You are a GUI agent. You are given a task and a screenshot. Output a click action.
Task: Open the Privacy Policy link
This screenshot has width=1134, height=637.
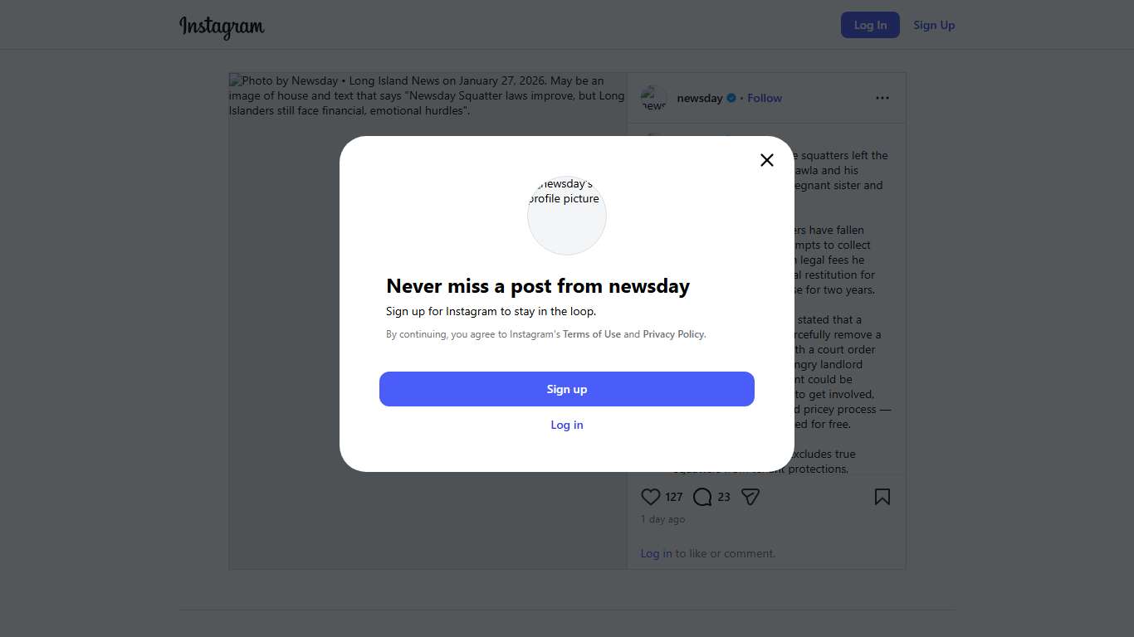point(673,334)
